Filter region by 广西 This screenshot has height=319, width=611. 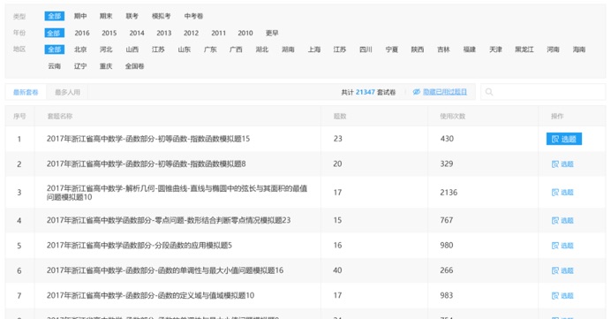tap(236, 49)
